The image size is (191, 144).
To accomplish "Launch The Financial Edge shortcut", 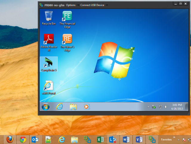I will [x=67, y=19].
